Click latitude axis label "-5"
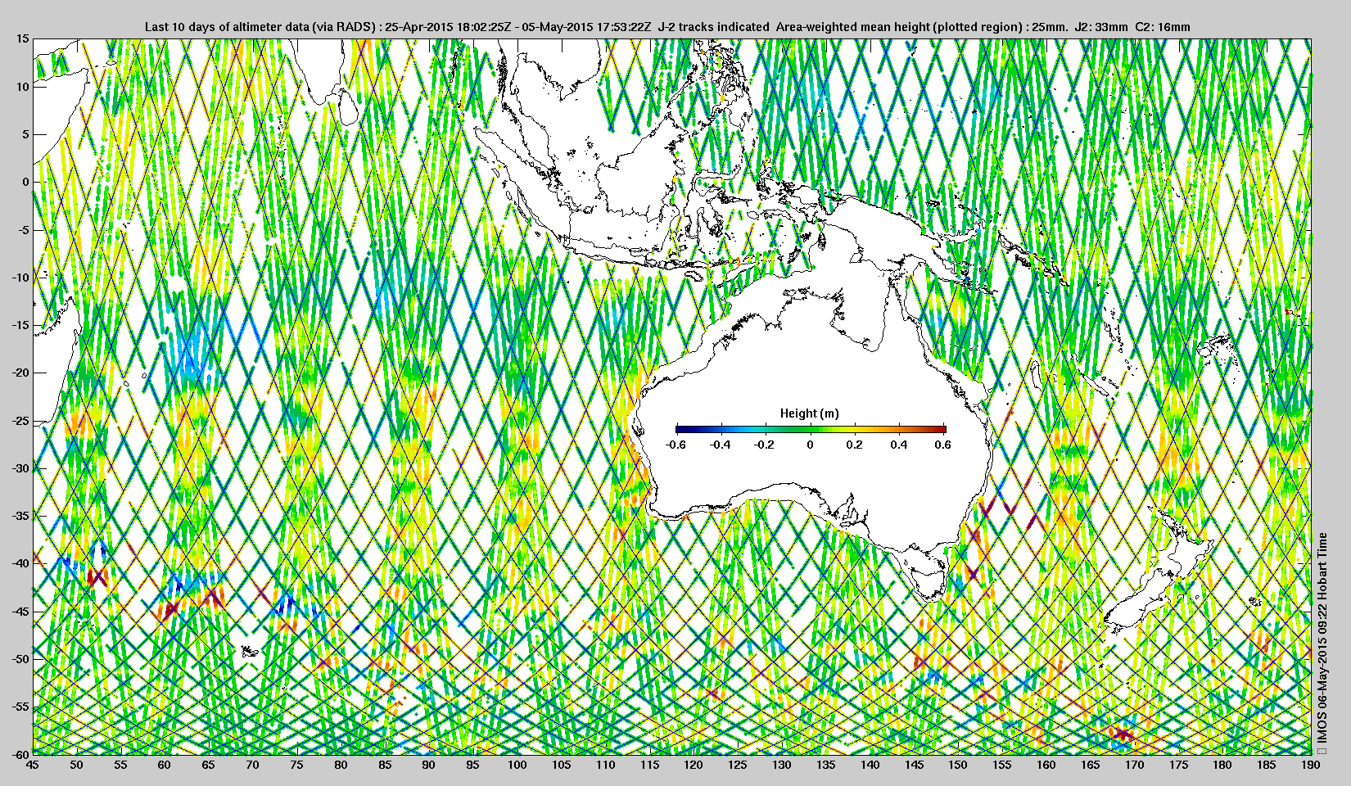Image resolution: width=1351 pixels, height=786 pixels. tap(25, 230)
